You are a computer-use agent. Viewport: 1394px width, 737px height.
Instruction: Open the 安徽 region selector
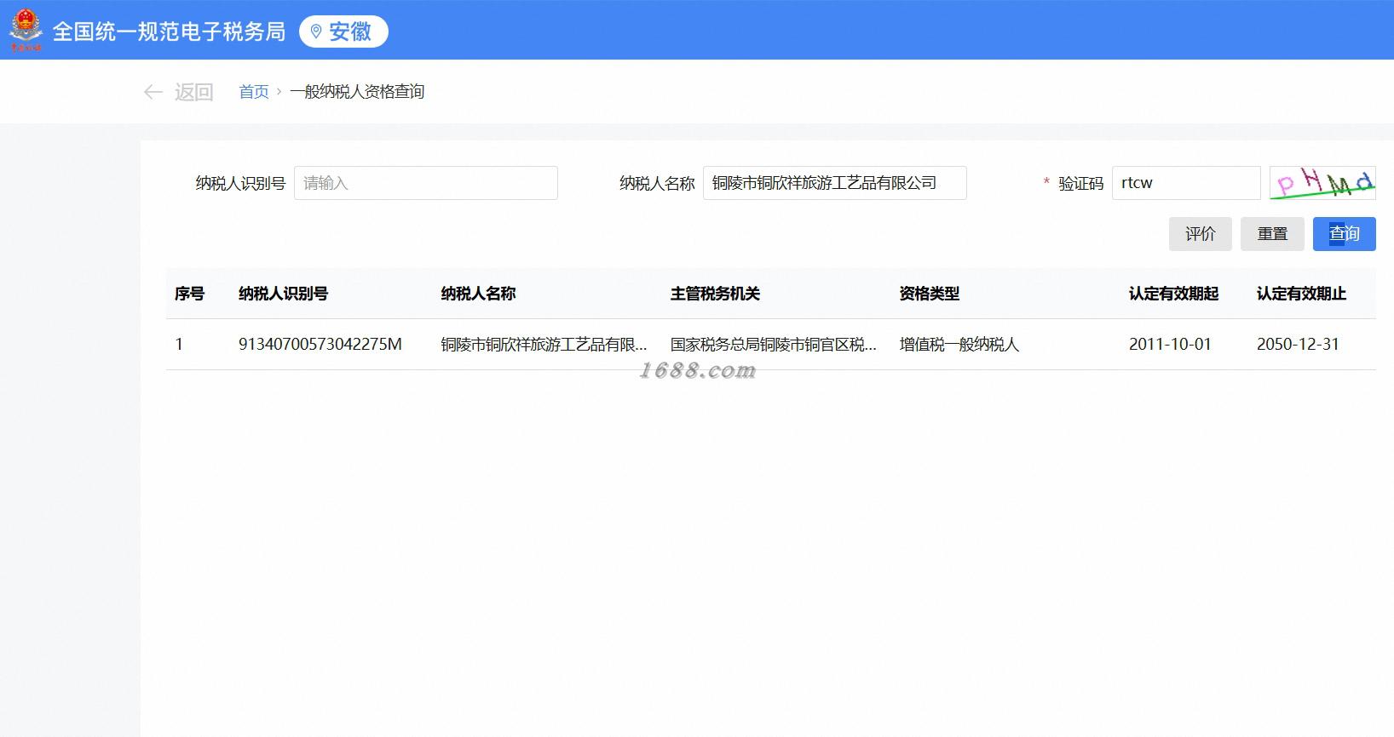(343, 31)
